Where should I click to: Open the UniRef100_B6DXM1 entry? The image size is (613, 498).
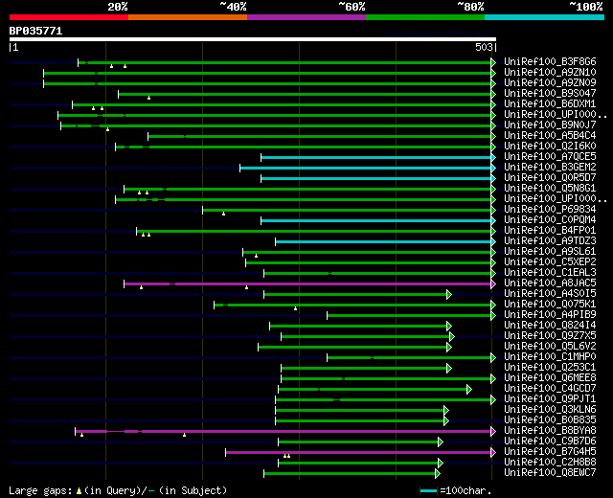point(550,104)
